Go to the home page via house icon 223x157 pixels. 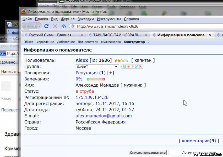tap(64, 26)
